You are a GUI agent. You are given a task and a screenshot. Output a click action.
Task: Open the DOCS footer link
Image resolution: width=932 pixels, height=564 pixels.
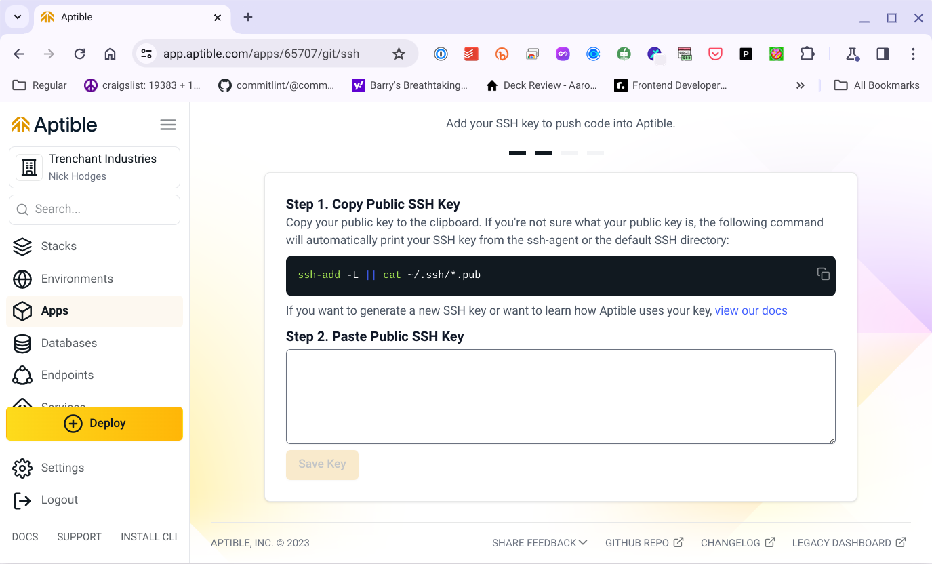[25, 537]
